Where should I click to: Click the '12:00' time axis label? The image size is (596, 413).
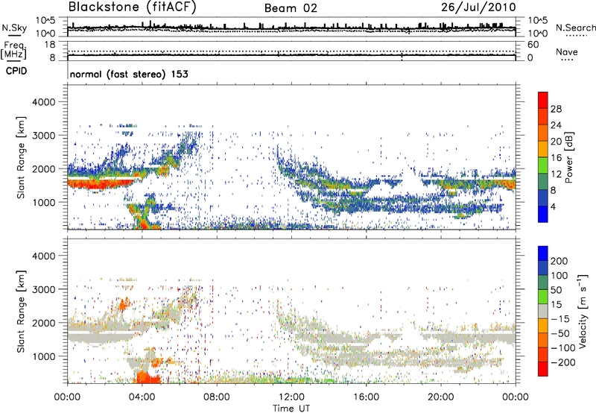pyautogui.click(x=291, y=397)
